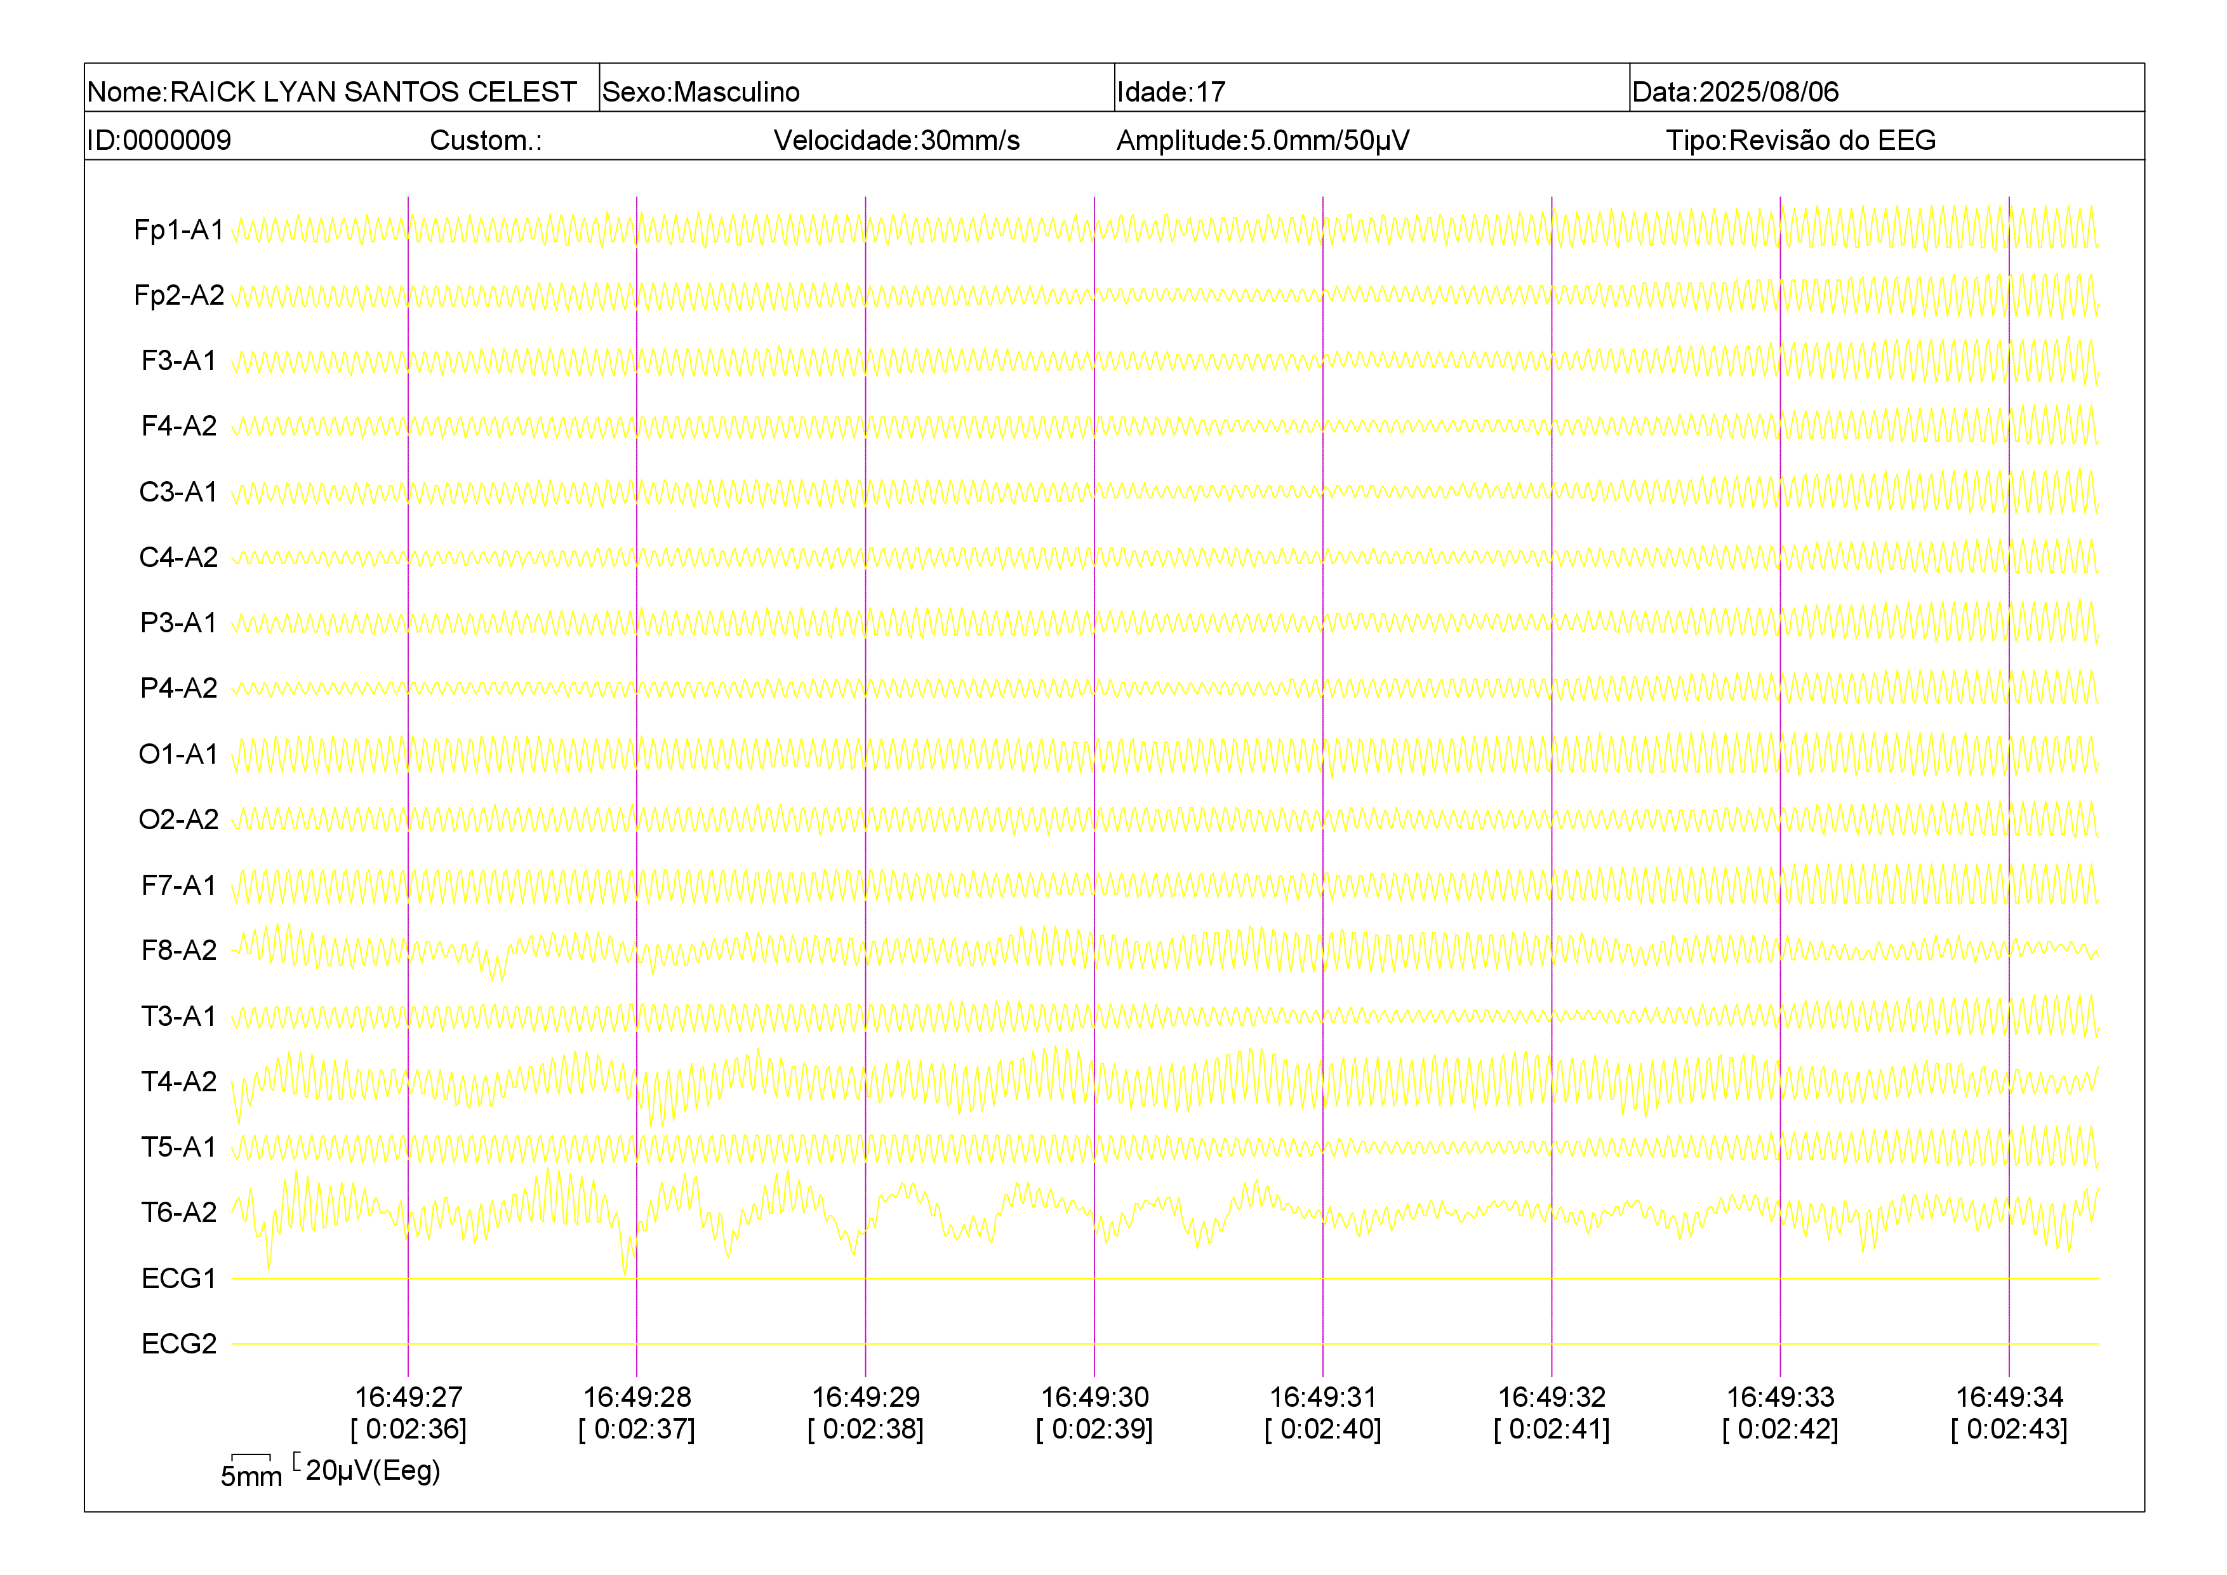
Task: Click the 16:49:27 time label
Action: [408, 1397]
